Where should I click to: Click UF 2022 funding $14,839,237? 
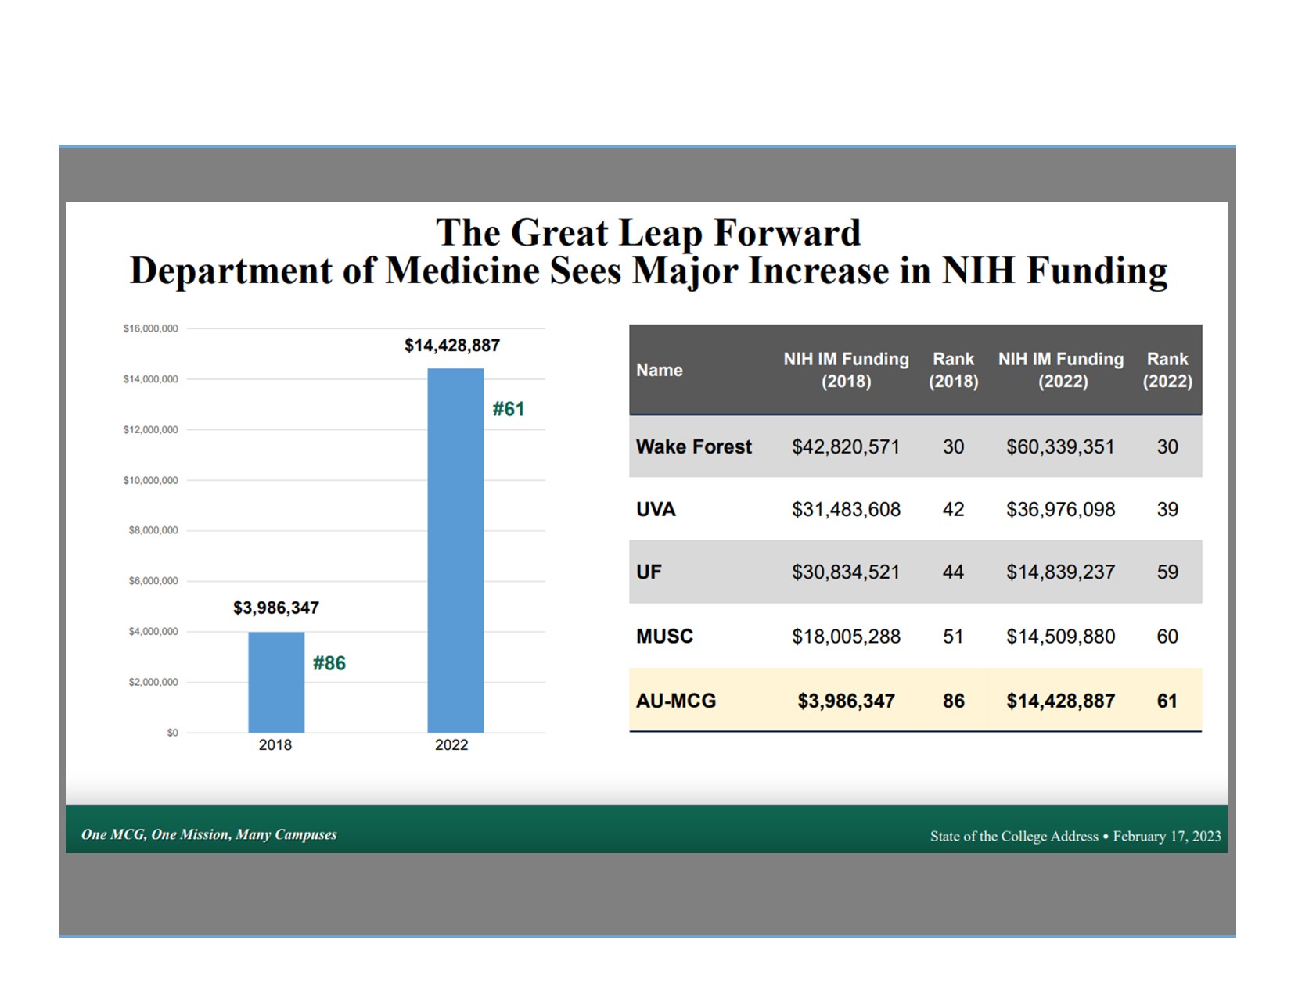pos(1060,572)
